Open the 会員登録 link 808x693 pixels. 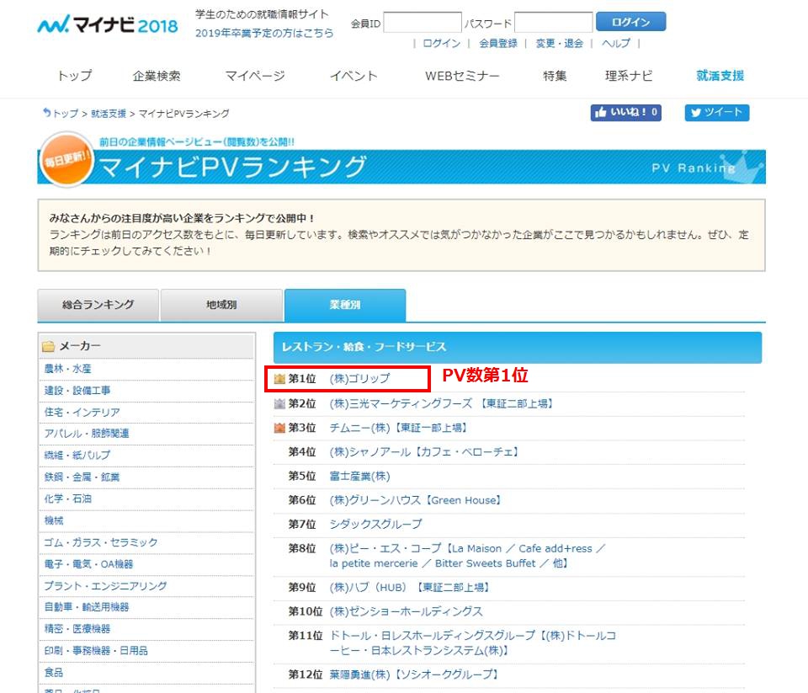tap(497, 43)
